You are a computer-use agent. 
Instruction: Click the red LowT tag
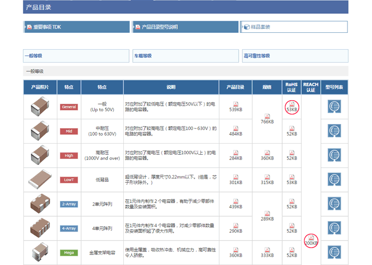[69, 180]
